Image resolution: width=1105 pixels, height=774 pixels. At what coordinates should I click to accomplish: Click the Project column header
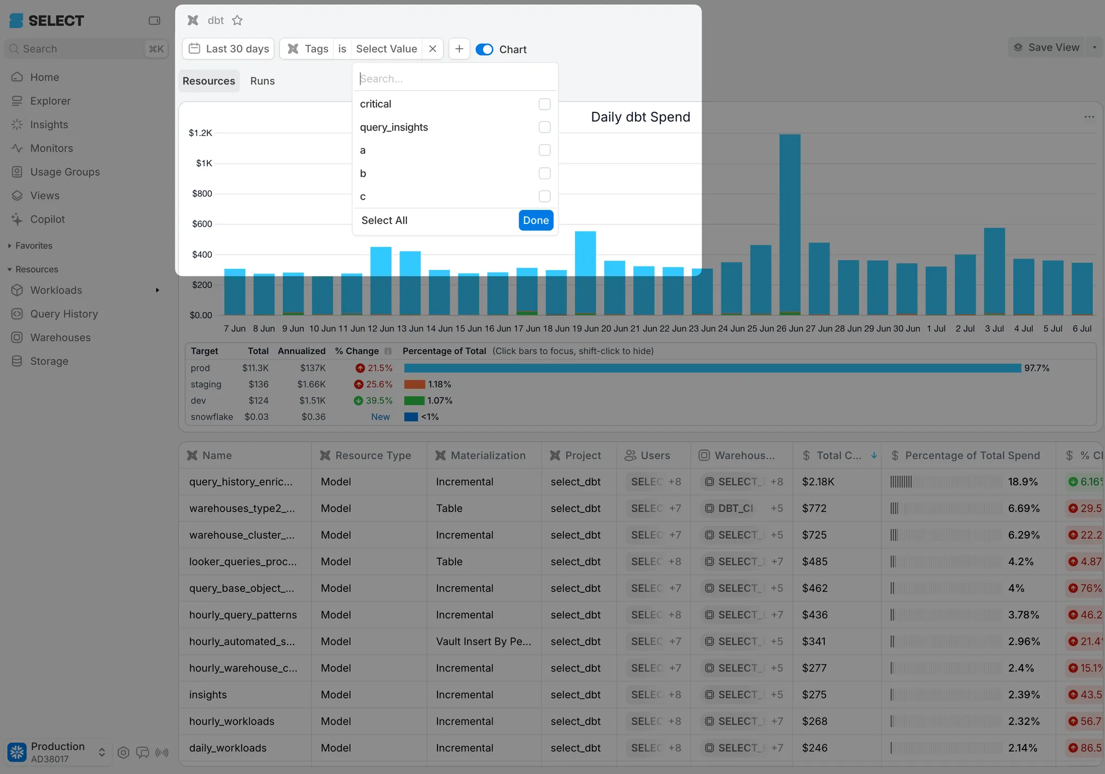coord(579,456)
